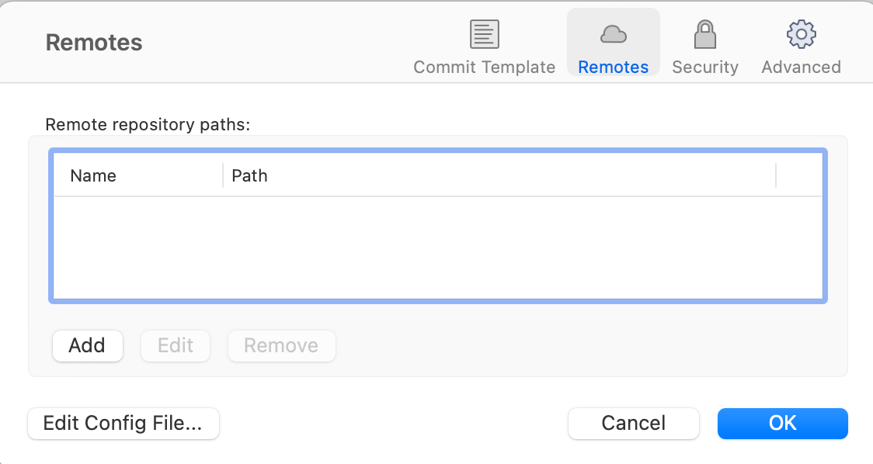873x464 pixels.
Task: Click the Security padlock icon
Action: coord(704,35)
